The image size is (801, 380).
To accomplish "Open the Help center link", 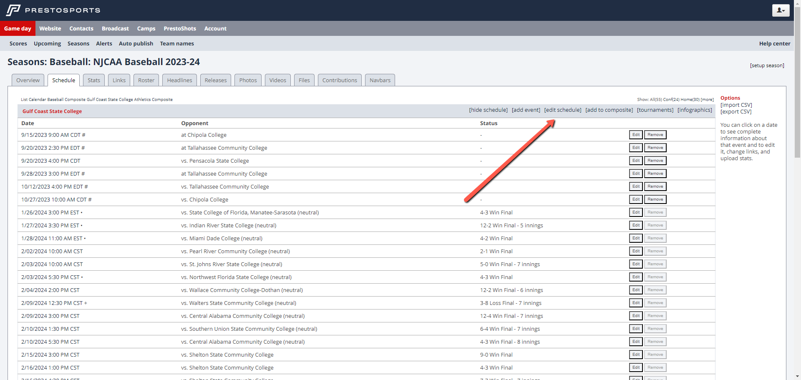I will click(x=774, y=44).
